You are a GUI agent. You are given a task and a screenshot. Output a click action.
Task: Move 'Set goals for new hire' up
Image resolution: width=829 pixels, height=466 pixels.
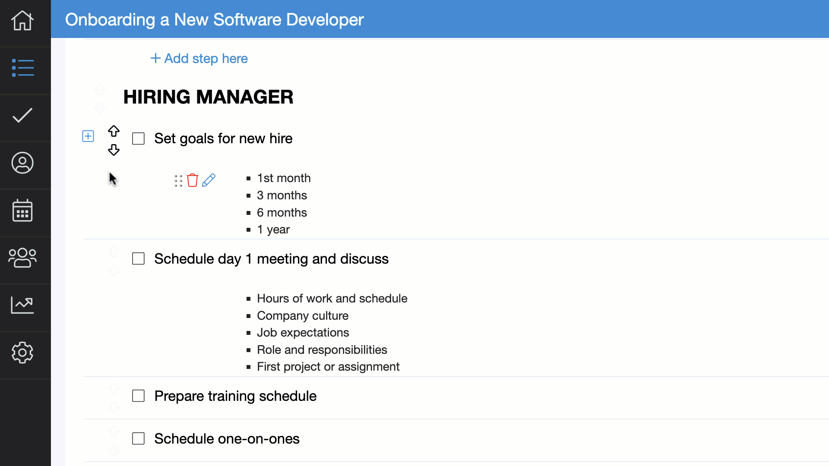[114, 131]
